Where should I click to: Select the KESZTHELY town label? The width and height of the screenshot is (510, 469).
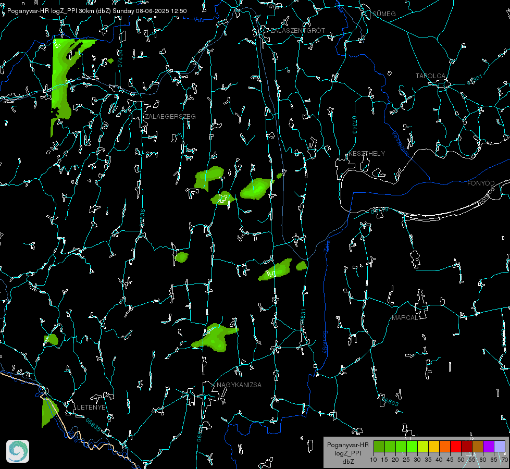pos(367,154)
